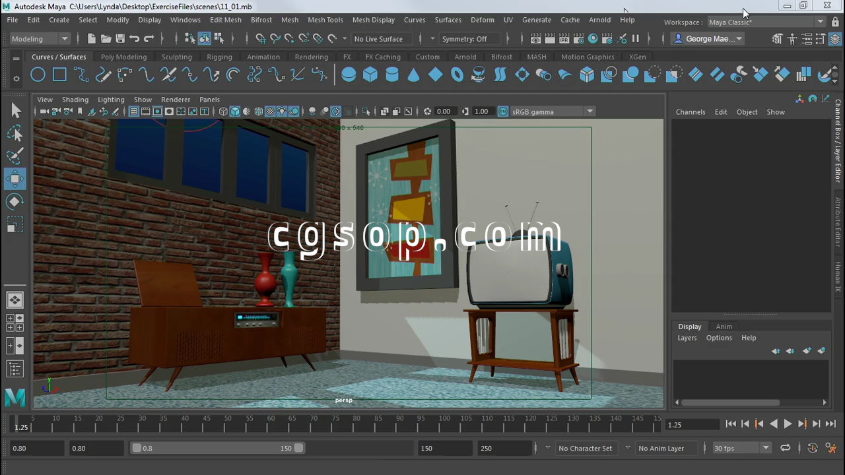
Task: Open the shelf options gear menu
Action: tap(16, 79)
